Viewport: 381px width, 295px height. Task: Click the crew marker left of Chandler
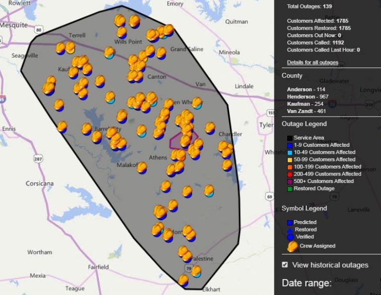click(x=210, y=128)
